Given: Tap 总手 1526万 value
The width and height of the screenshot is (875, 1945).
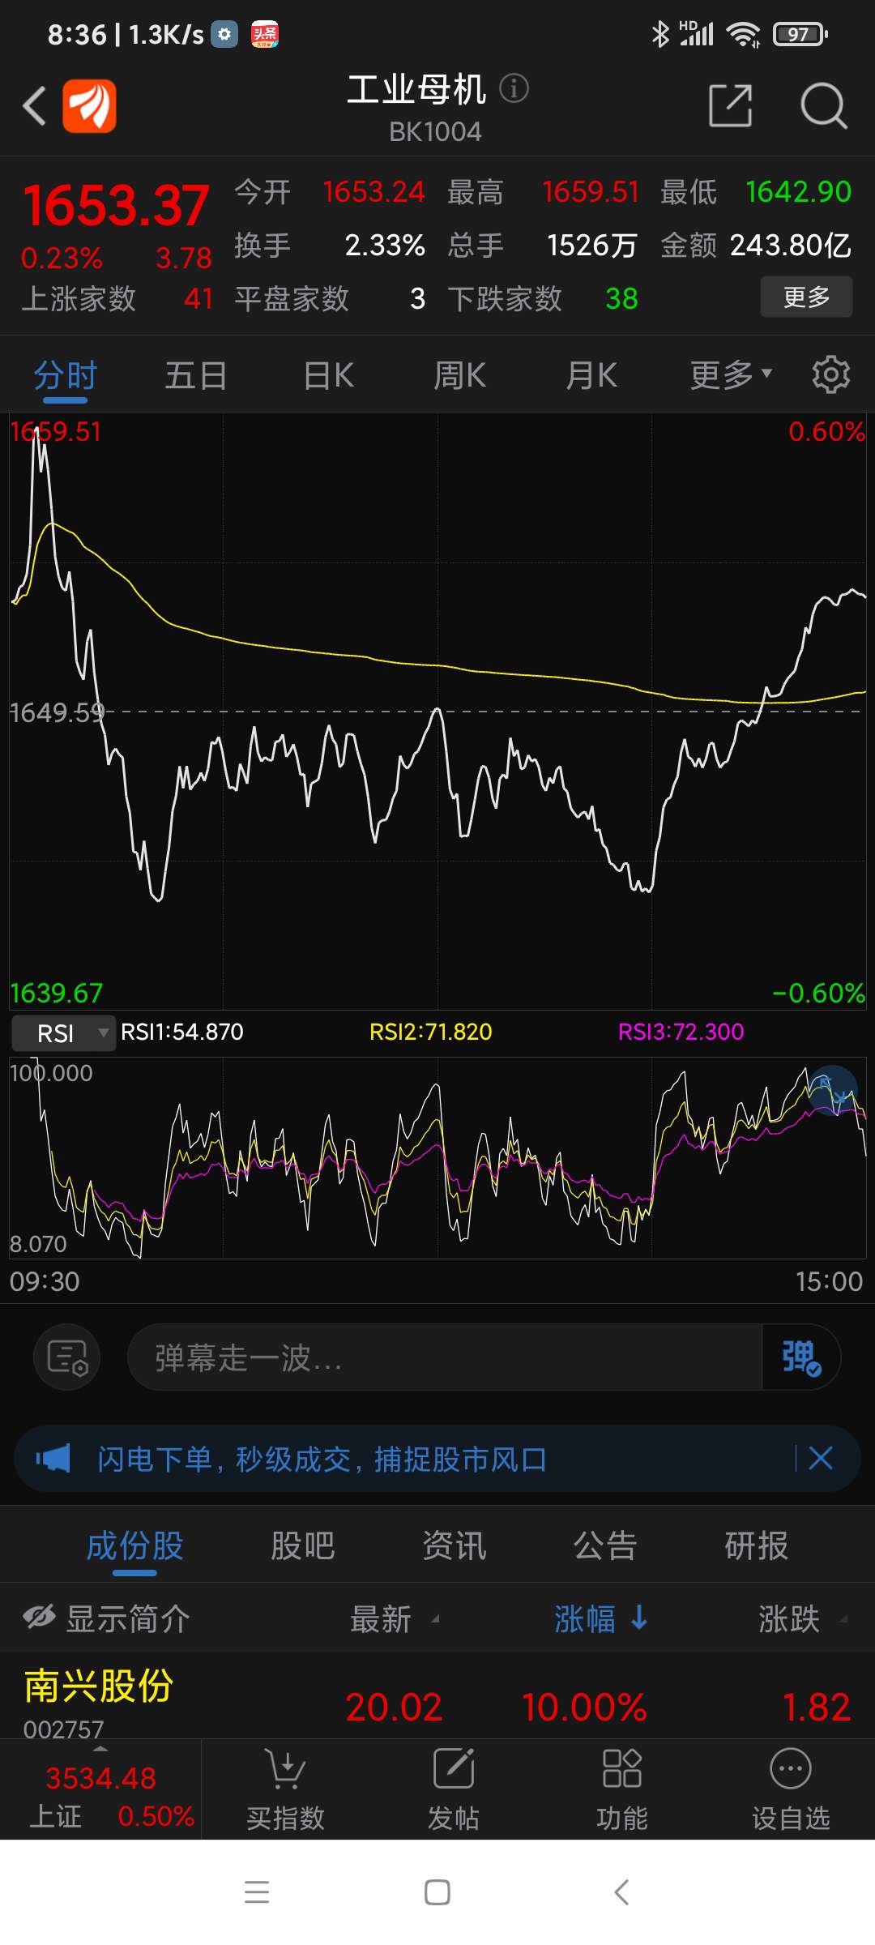Looking at the screenshot, I should [592, 245].
